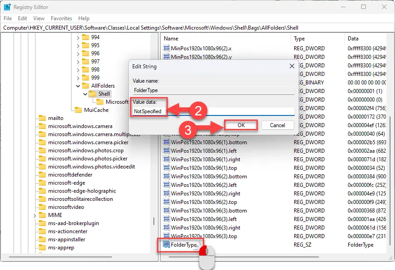This screenshot has height=270, width=395.
Task: Select the microsoft-edge-holographic key
Action: [x=82, y=191]
